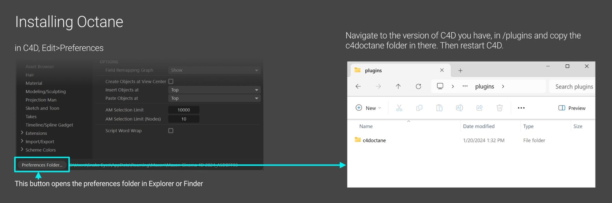The image size is (612, 203).
Task: Navigate back in Explorer
Action: [358, 86]
